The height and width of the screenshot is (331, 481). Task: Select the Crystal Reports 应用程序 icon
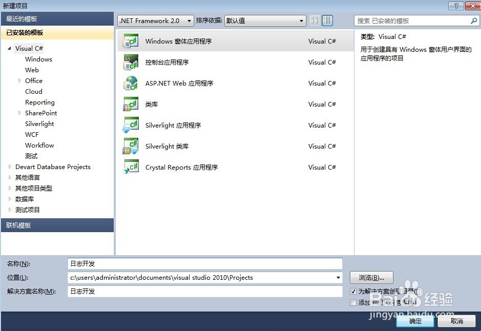(131, 167)
